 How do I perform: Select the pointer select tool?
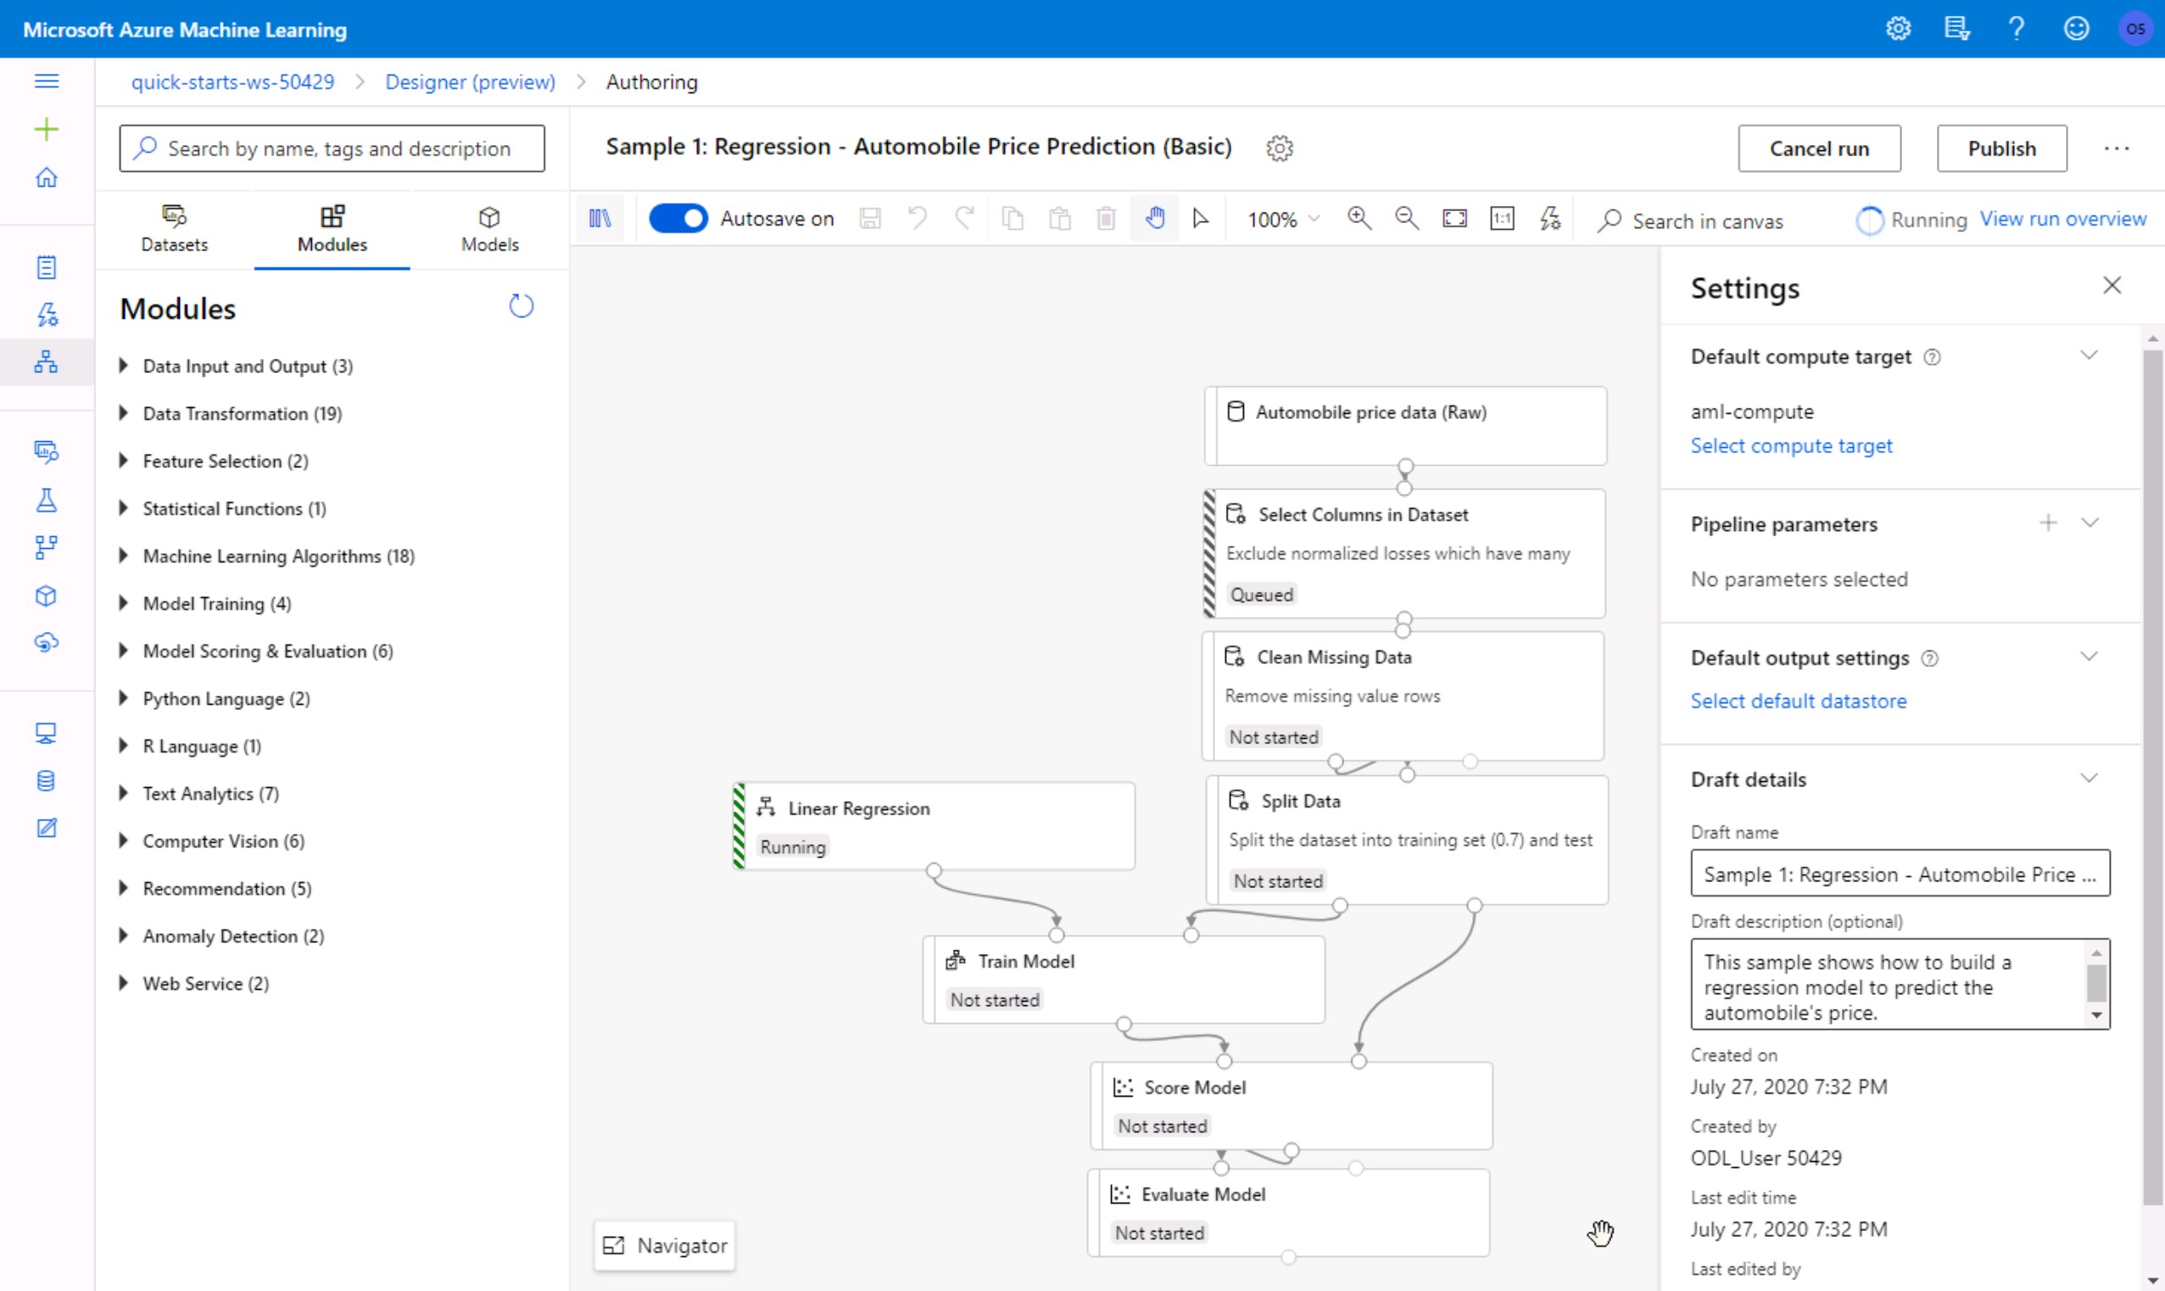pyautogui.click(x=1201, y=218)
